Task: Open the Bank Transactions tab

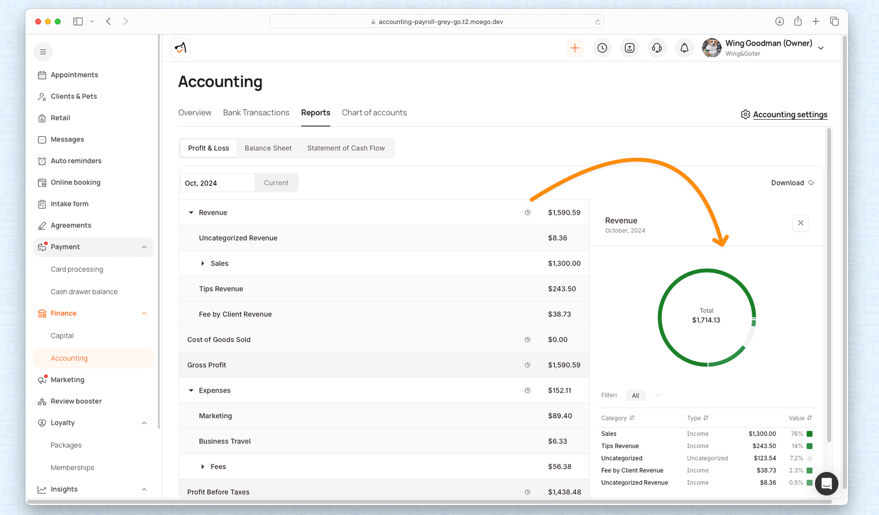Action: tap(256, 113)
